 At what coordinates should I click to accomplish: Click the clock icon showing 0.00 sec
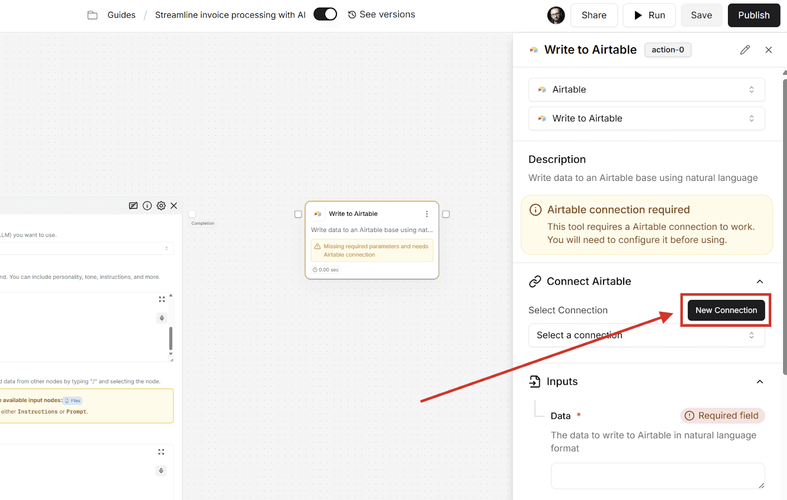[315, 270]
